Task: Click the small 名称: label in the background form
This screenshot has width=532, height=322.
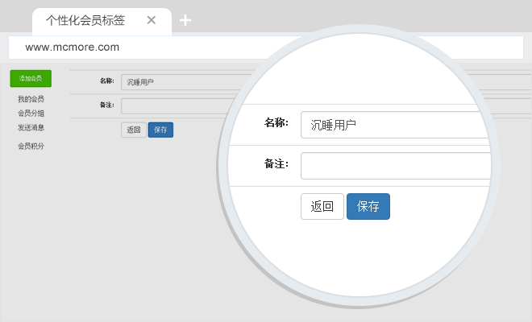Action: [x=106, y=81]
